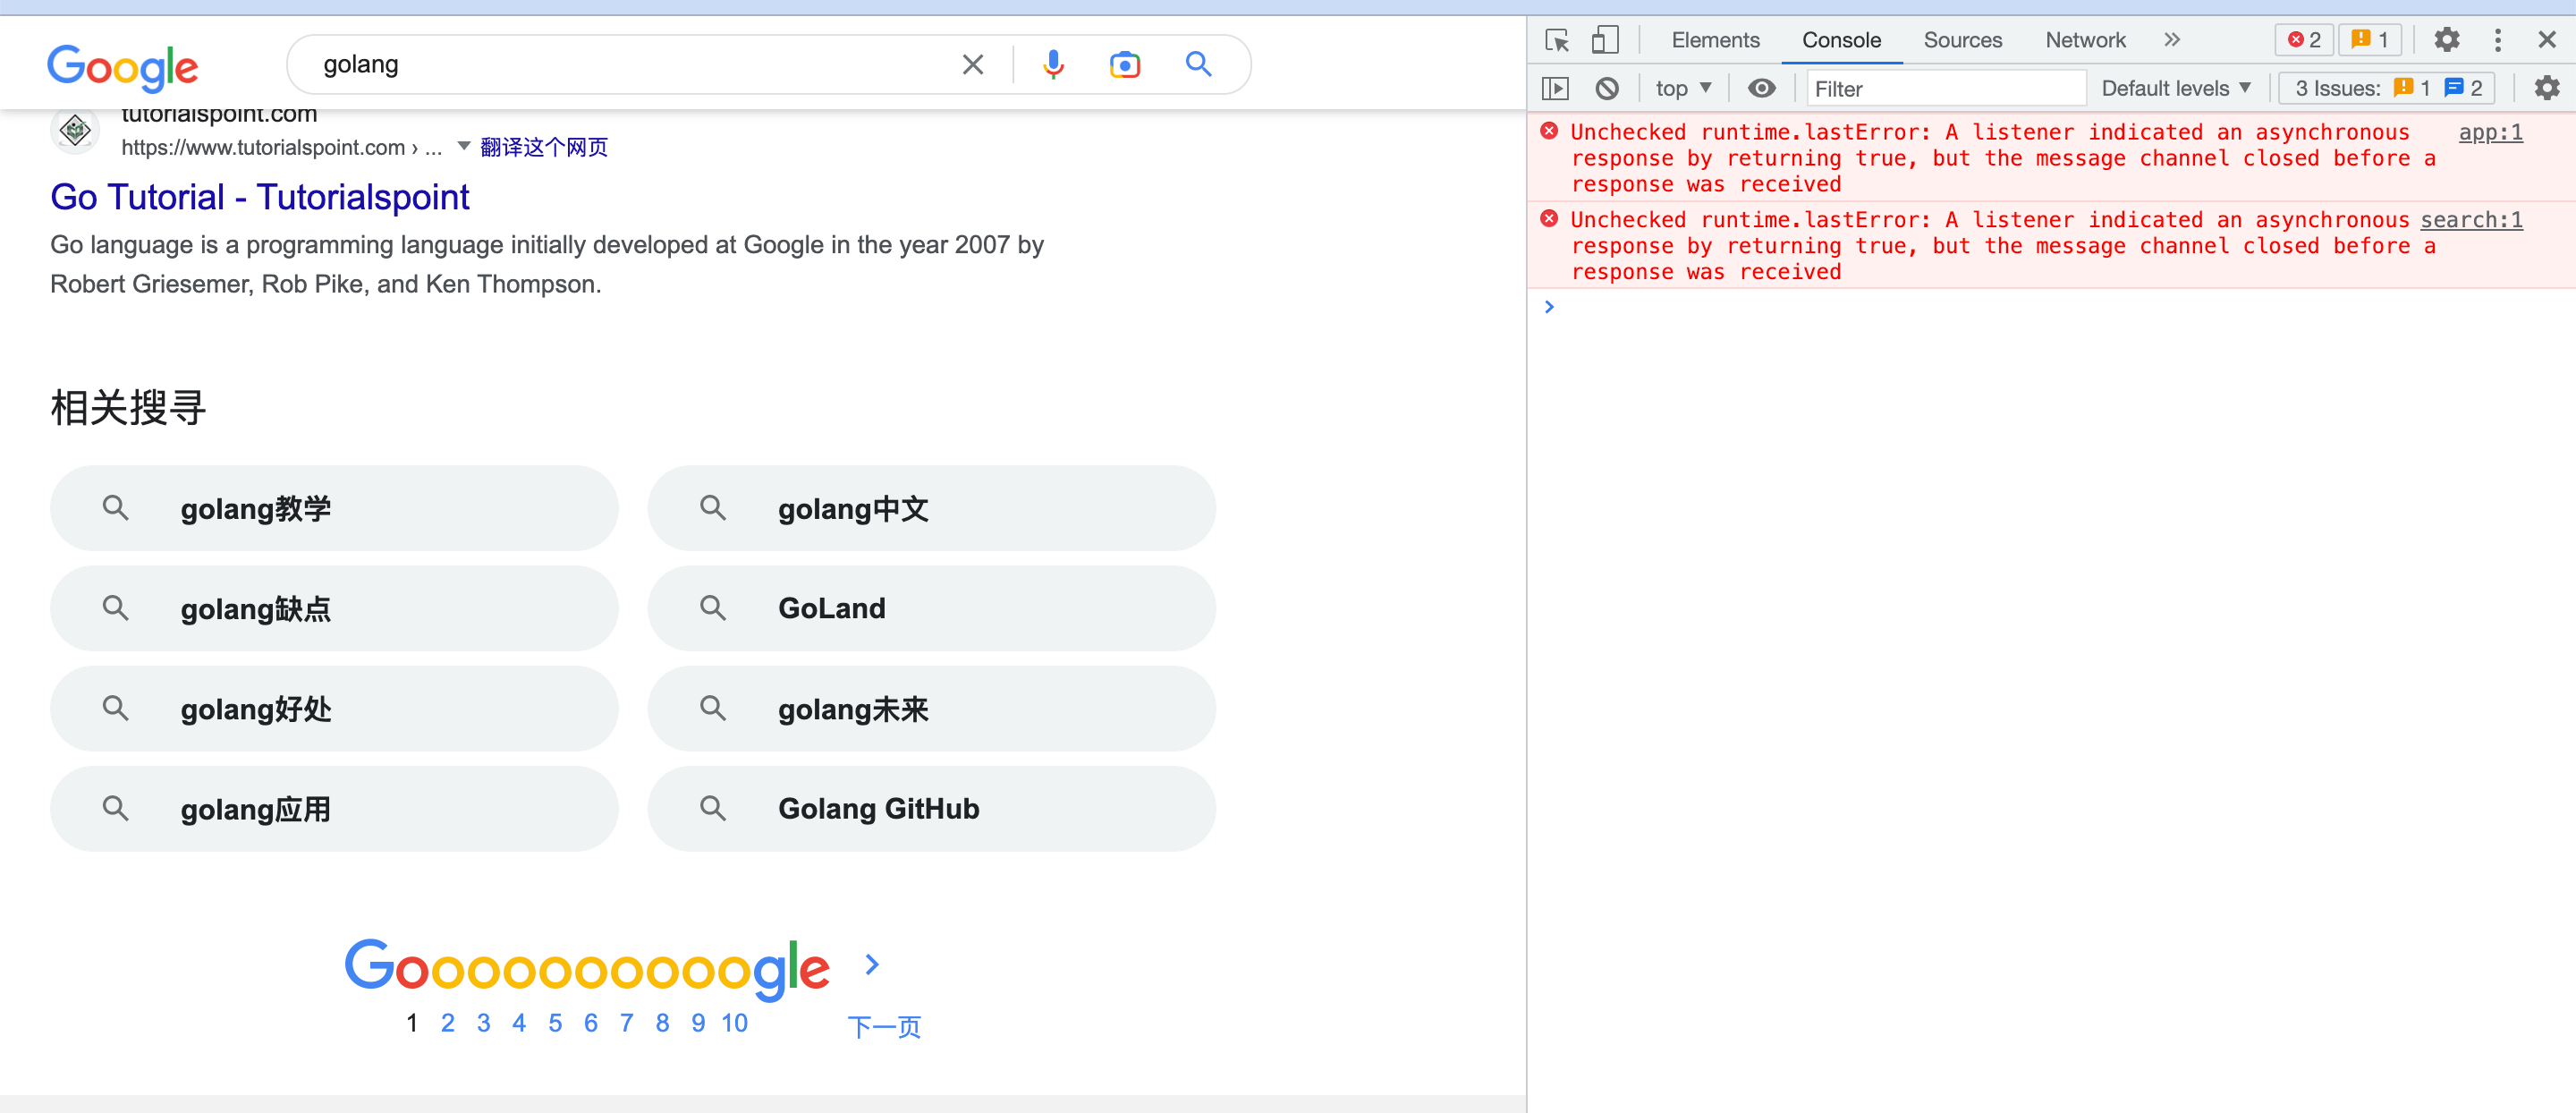Open the 'top' JavaScript context dropdown
Image resolution: width=2576 pixels, height=1113 pixels.
click(x=1683, y=88)
